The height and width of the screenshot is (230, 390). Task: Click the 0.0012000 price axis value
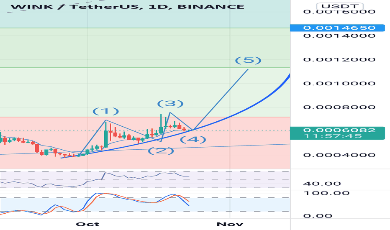[x=339, y=59]
